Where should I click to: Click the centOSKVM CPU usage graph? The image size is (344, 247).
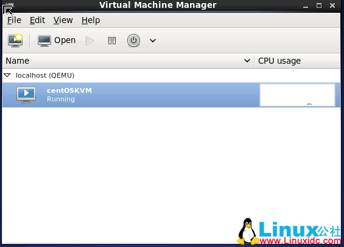[x=297, y=95]
